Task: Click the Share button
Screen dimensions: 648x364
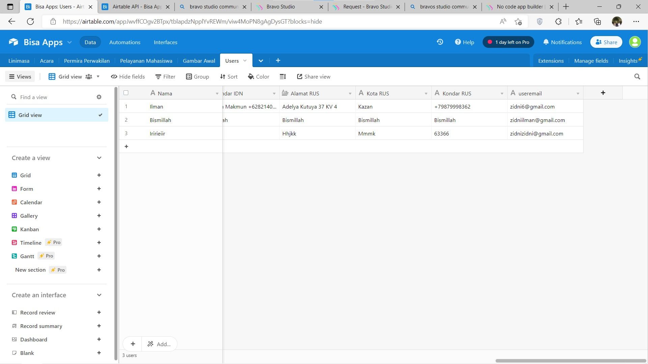Action: tap(606, 42)
